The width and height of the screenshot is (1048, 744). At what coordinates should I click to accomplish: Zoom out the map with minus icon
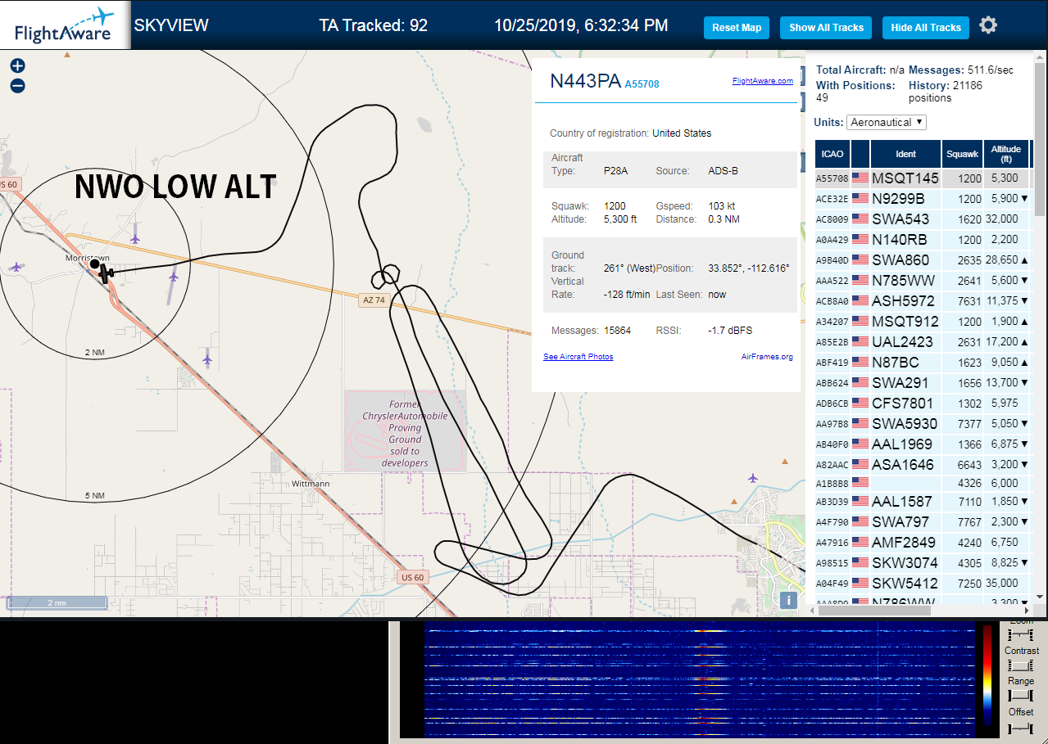click(17, 86)
